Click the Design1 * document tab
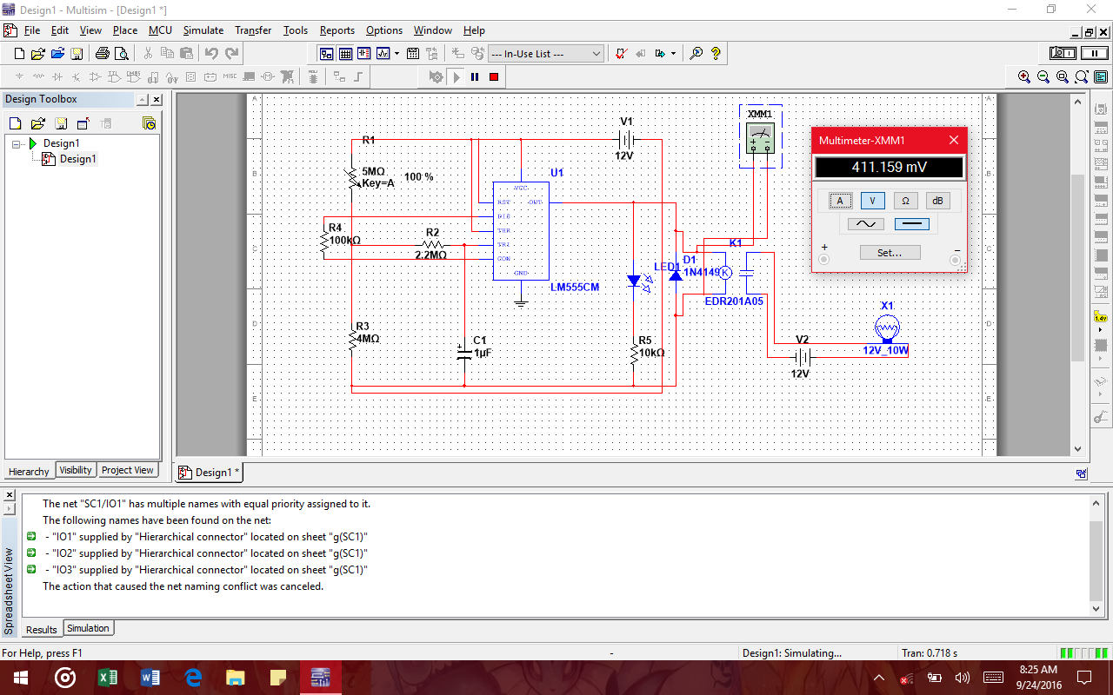Viewport: 1113px width, 695px height. point(210,473)
